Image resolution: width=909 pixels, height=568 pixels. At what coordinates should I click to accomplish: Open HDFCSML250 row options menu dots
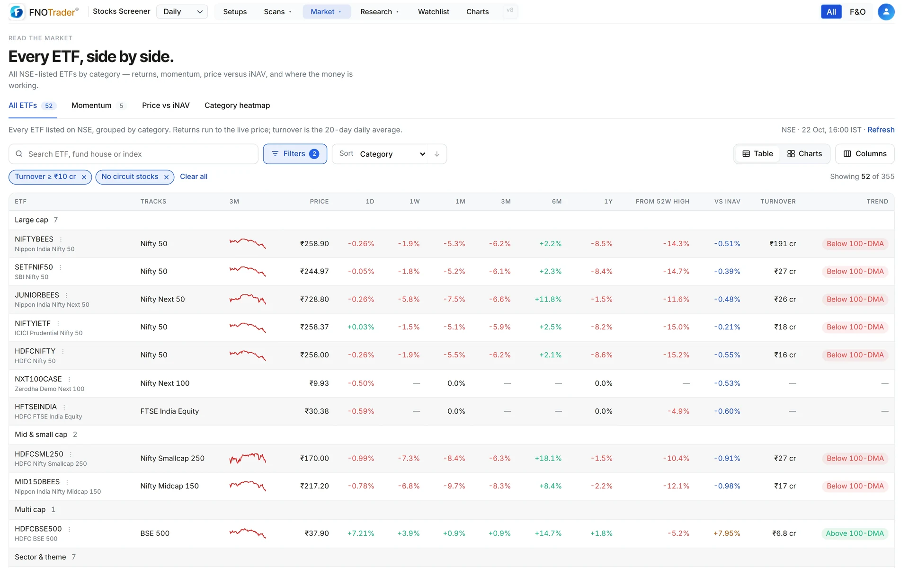pos(71,454)
